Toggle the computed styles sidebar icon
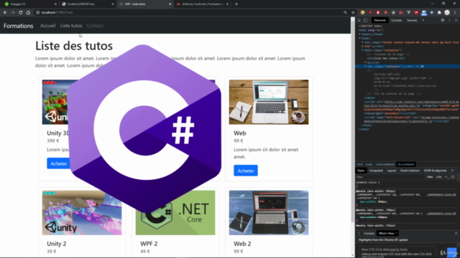 click(x=453, y=177)
